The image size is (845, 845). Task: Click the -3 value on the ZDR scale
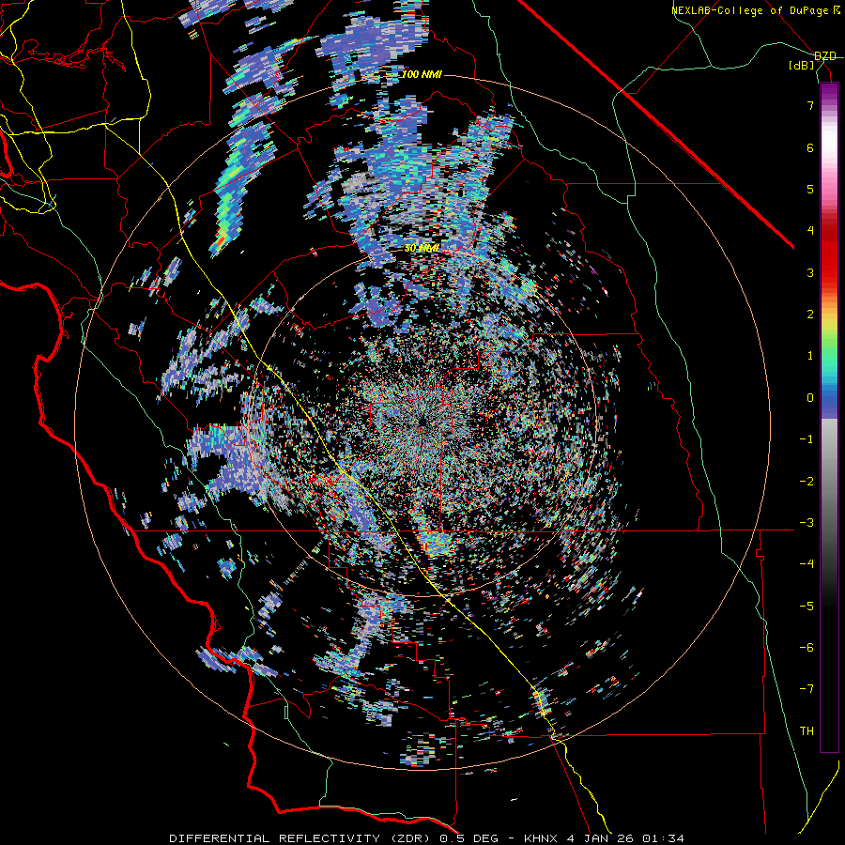click(x=807, y=523)
